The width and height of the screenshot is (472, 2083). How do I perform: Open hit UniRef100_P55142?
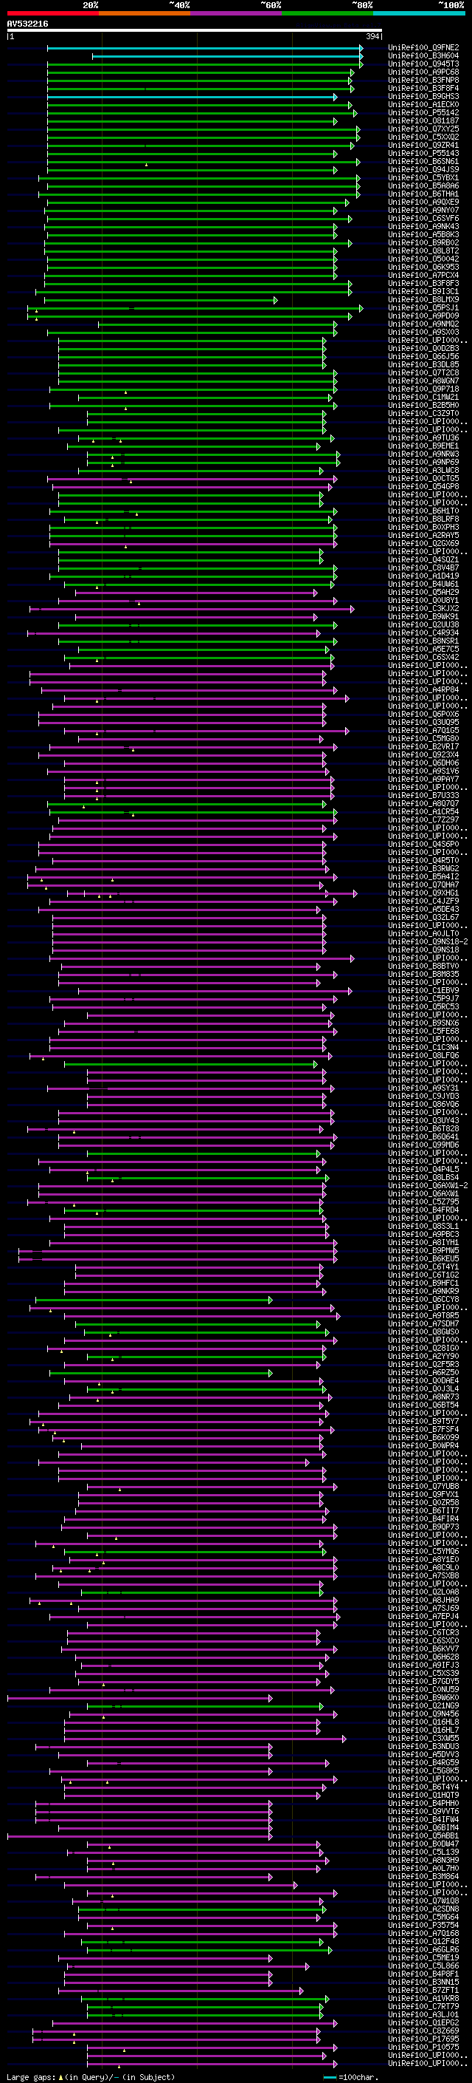tap(423, 112)
